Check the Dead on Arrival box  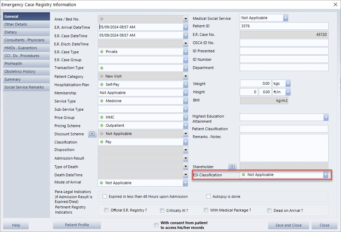(269, 210)
